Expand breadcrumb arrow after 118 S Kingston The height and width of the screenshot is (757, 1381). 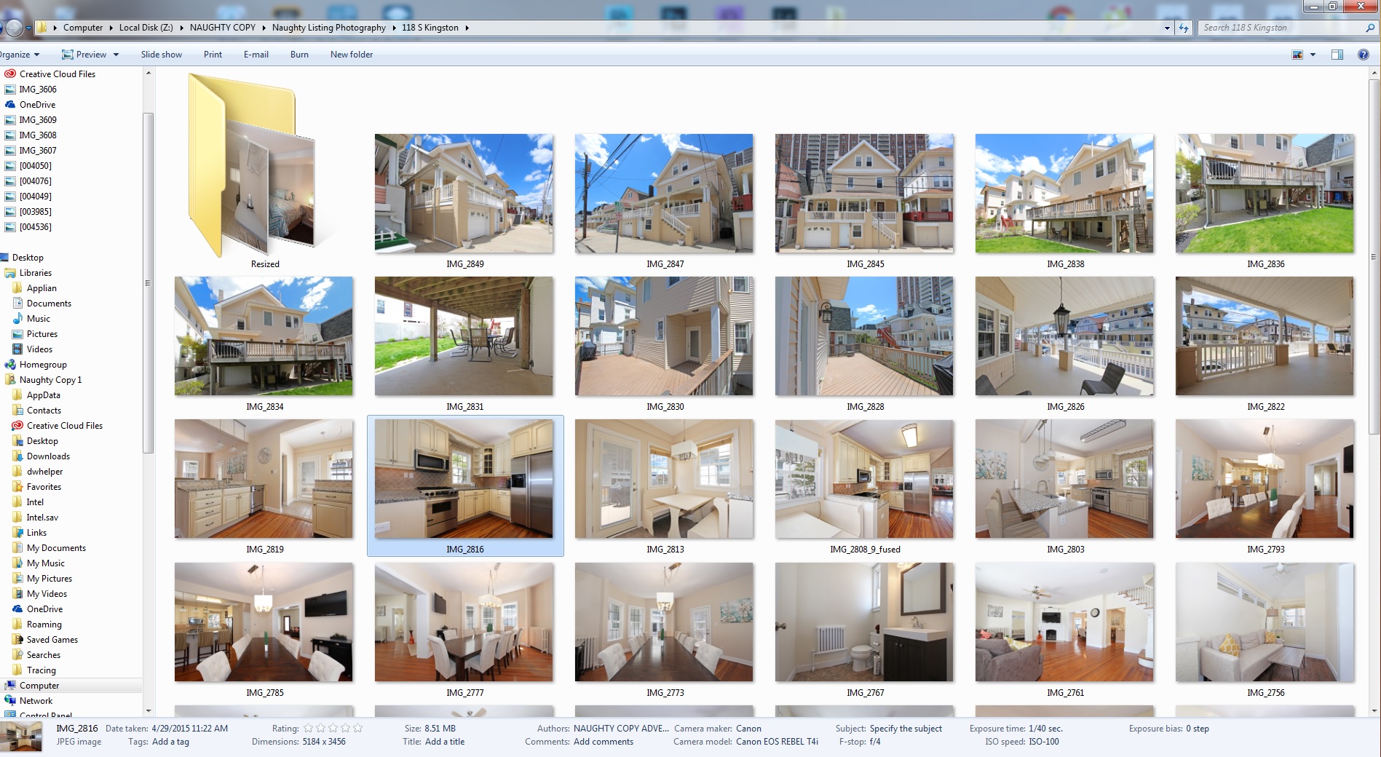tap(467, 28)
